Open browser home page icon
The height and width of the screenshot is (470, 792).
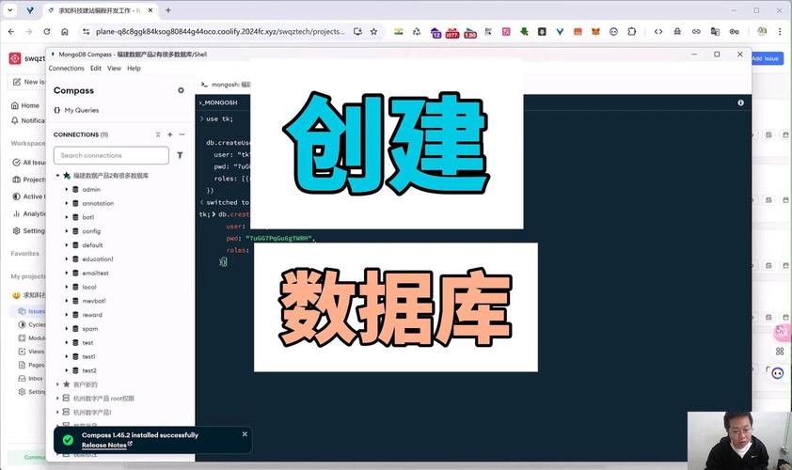coord(65,31)
